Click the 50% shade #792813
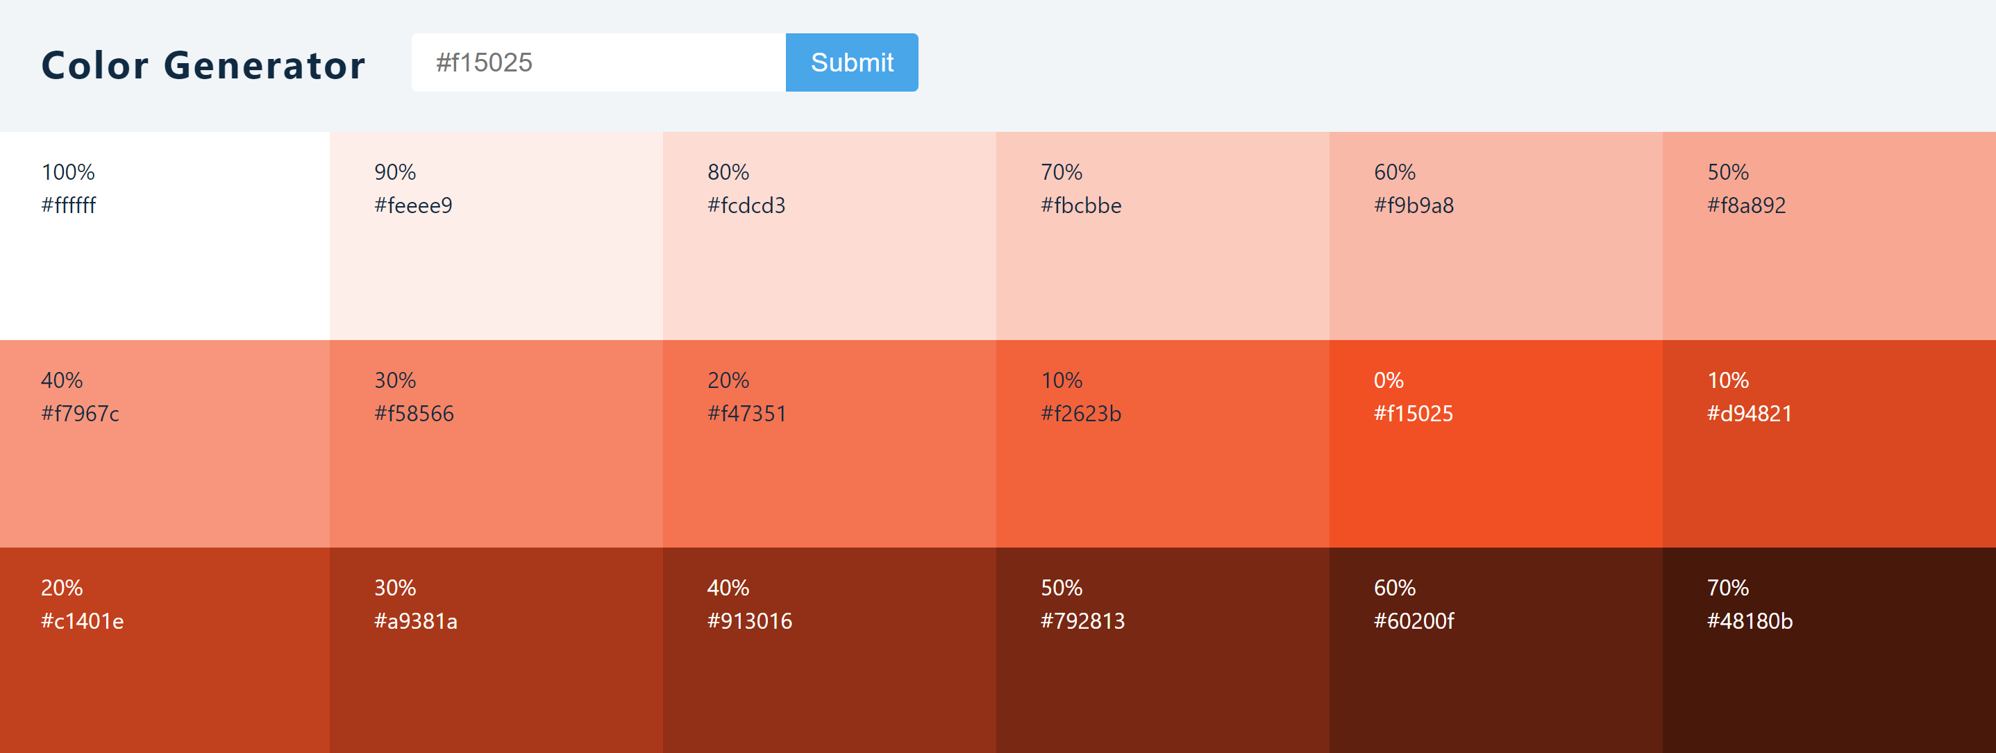This screenshot has width=1996, height=753. [1162, 651]
